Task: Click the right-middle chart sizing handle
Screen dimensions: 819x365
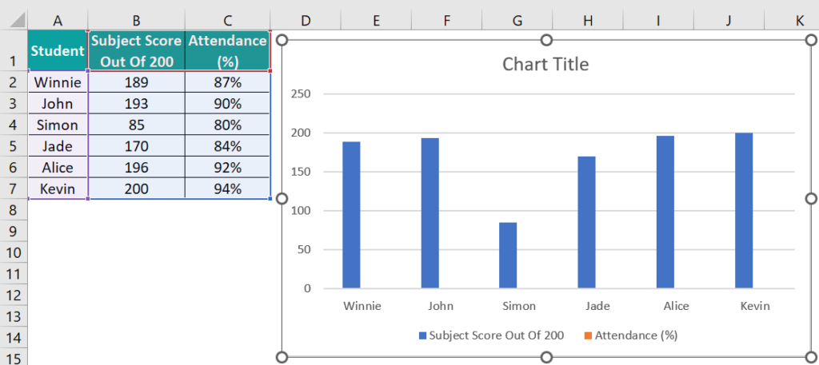Action: (811, 198)
